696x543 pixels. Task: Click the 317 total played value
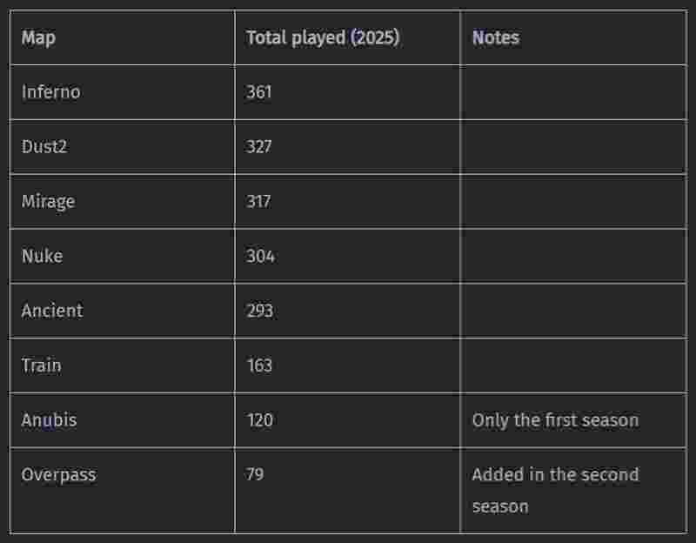258,202
